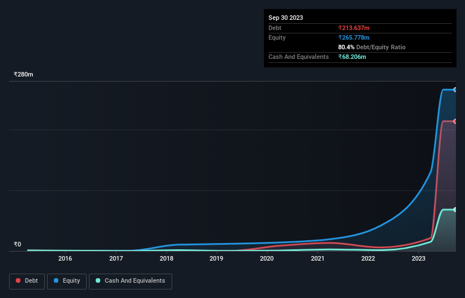Screen dimensions: 465x298
Task: Toggle the Cash And Equivalents legend button
Action: pyautogui.click(x=130, y=281)
